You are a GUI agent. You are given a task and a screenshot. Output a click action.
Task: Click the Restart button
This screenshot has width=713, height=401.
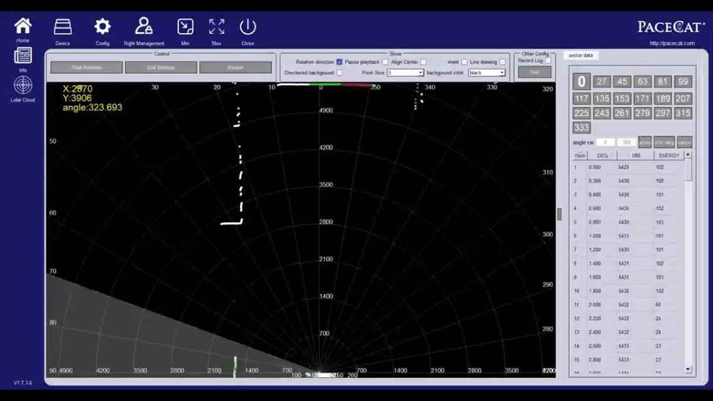236,67
